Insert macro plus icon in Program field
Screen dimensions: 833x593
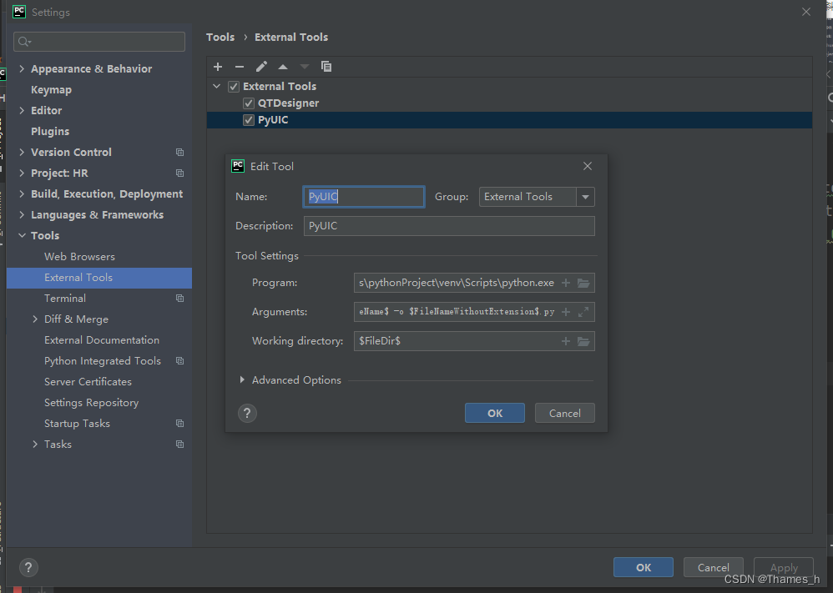pos(566,283)
